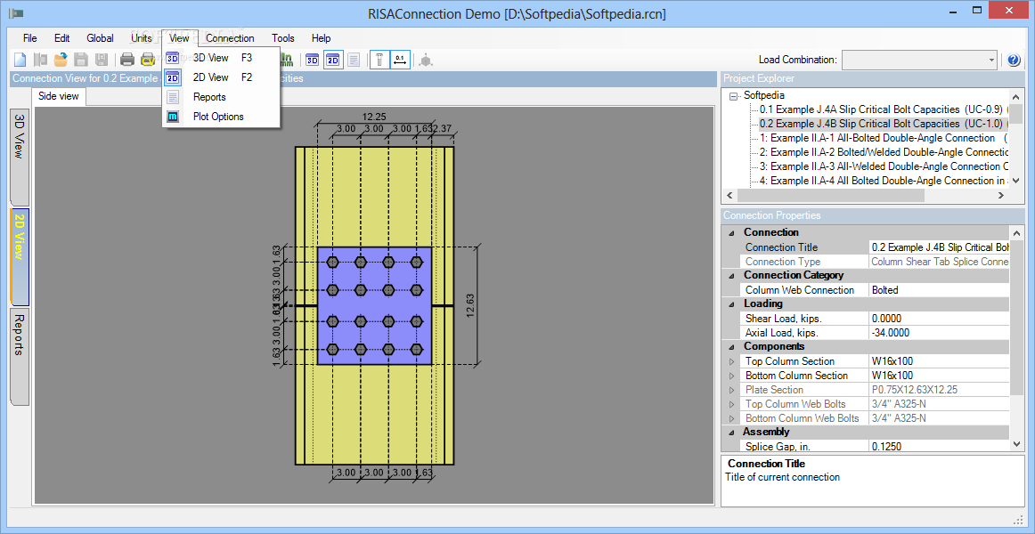Viewport: 1035px width, 534px height.
Task: Collapse the Softpedia tree node
Action: click(x=733, y=96)
